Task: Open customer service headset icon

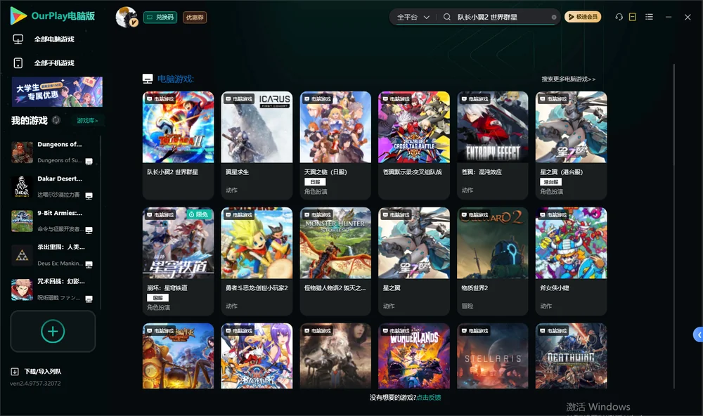Action: pos(619,17)
